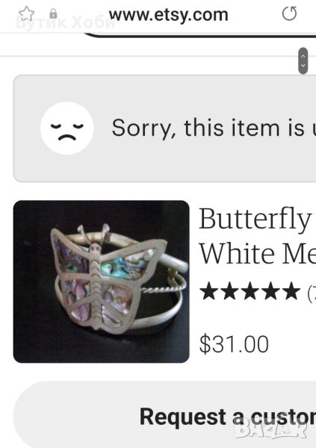316x448 pixels.
Task: Open the butterfly bracelet product photo
Action: click(x=102, y=281)
